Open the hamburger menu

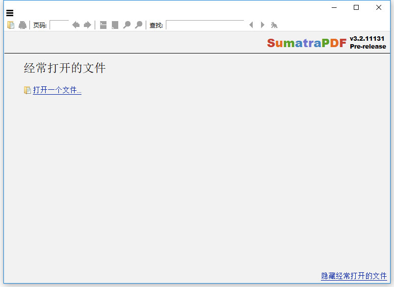(x=10, y=13)
